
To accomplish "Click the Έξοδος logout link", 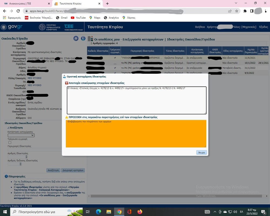I will point(264,27).
